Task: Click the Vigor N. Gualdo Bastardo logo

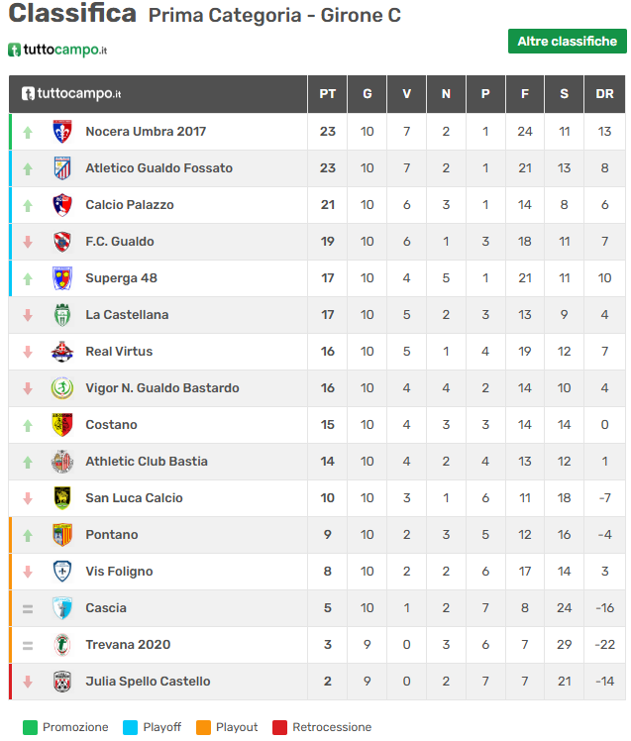Action: click(x=62, y=388)
